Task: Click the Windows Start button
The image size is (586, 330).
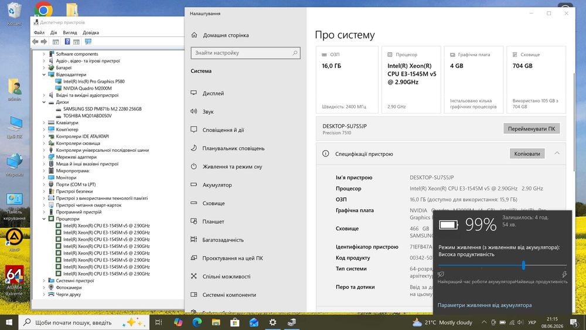Action: (x=9, y=322)
